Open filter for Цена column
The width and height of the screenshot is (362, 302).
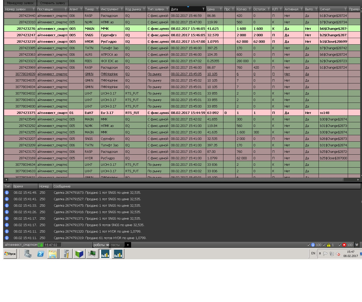coord(221,9)
